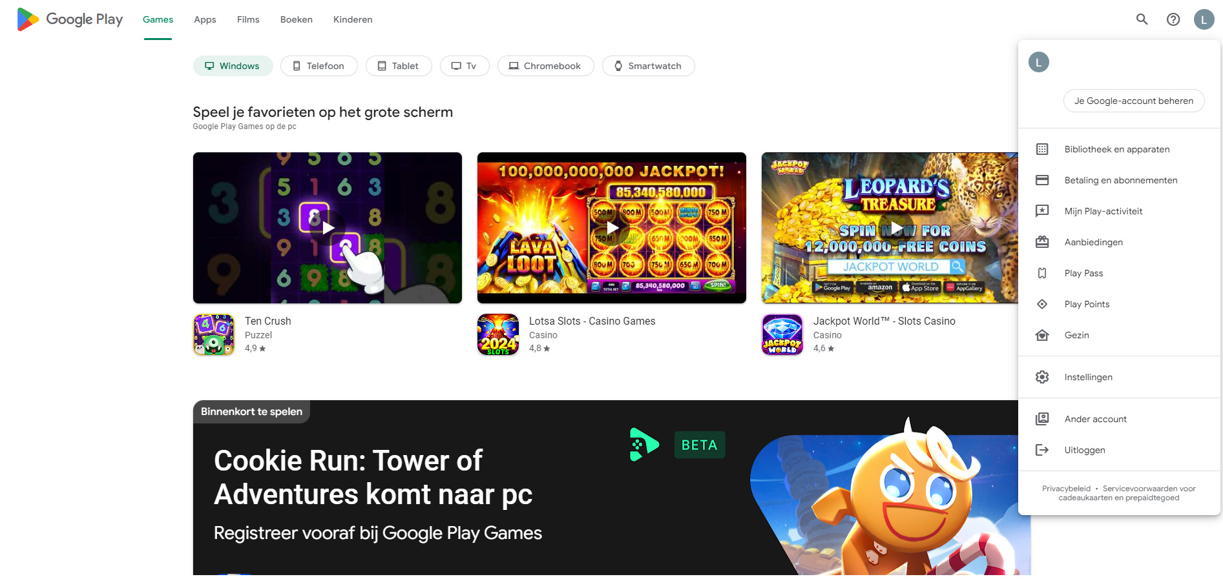Open Bibliotheek en apparaten menu item
This screenshot has width=1223, height=579.
coord(1119,149)
